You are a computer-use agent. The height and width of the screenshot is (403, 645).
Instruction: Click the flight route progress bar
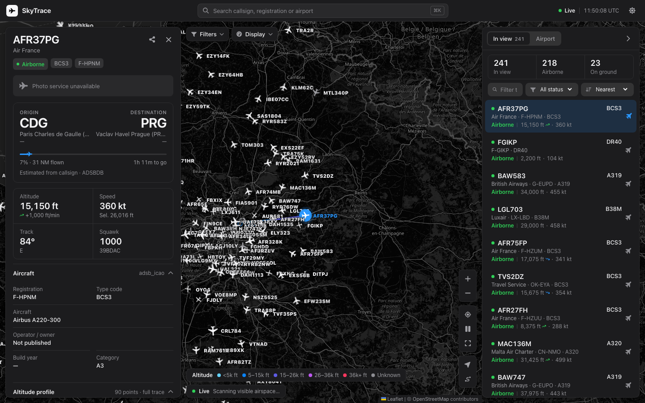point(93,154)
